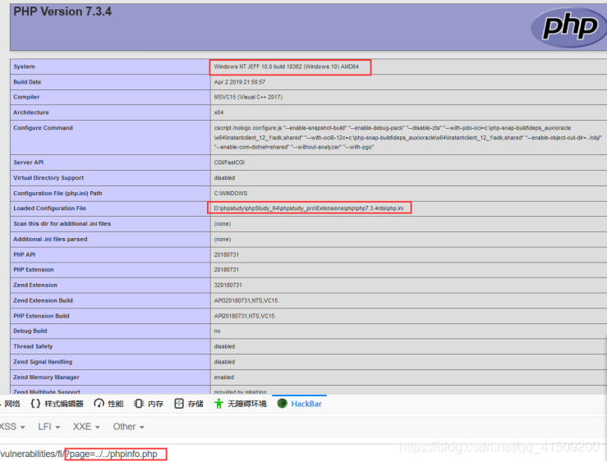This screenshot has height=462, width=607.
Task: Switch to the HackBar tab
Action: click(300, 404)
